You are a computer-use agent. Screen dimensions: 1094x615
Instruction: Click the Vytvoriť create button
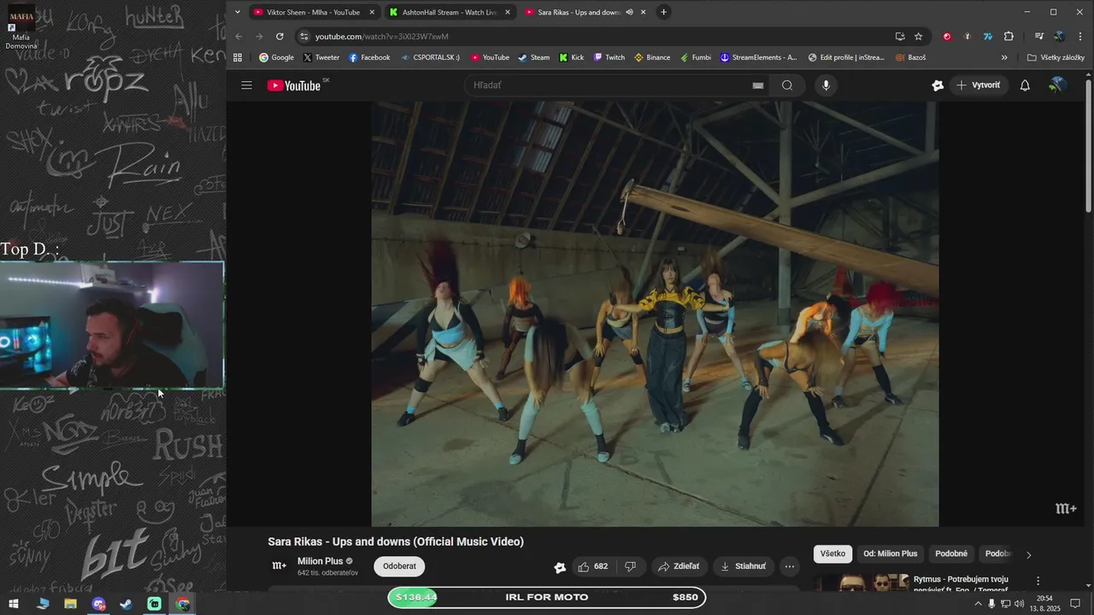tap(978, 85)
